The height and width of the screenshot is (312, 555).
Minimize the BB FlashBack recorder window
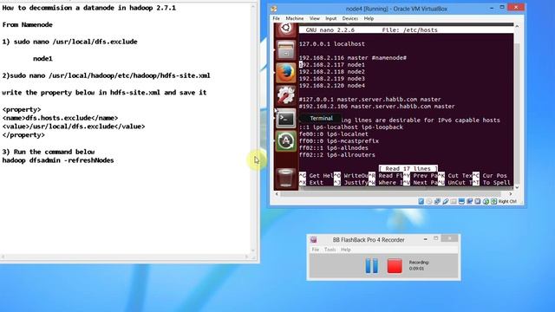[x=425, y=239]
